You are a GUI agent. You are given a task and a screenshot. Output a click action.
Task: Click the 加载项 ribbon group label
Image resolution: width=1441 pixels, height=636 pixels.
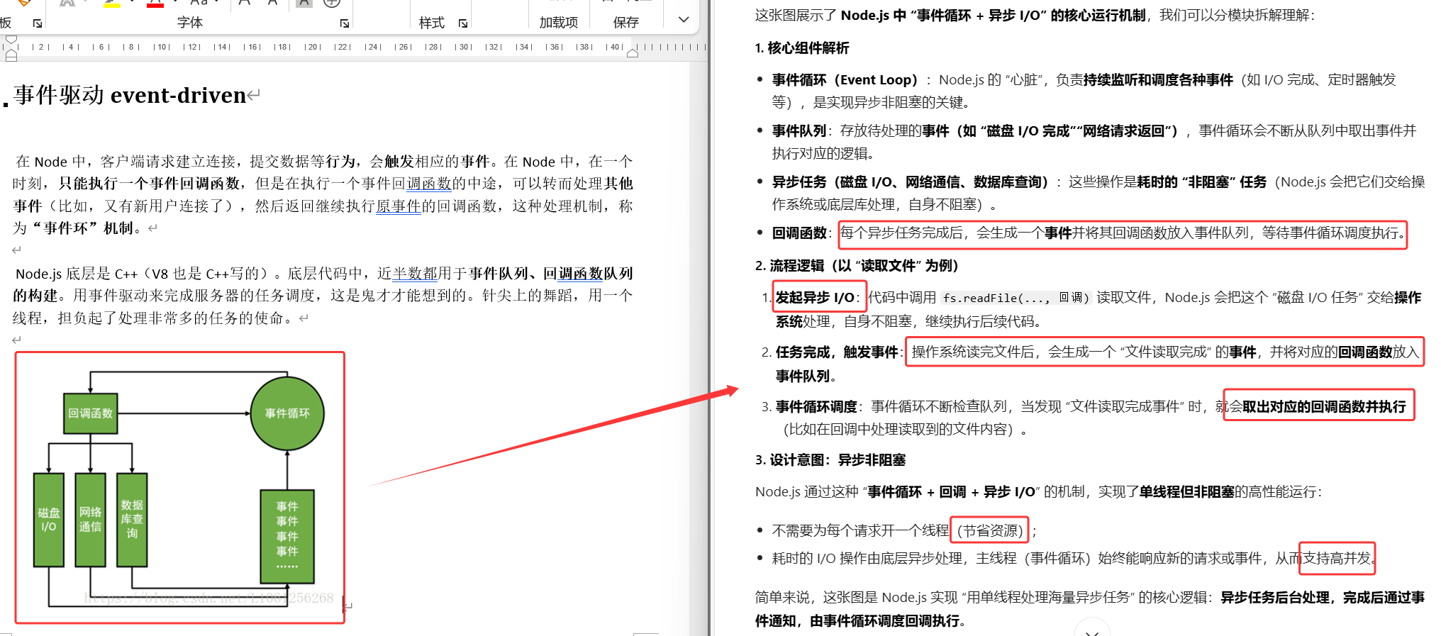click(559, 23)
